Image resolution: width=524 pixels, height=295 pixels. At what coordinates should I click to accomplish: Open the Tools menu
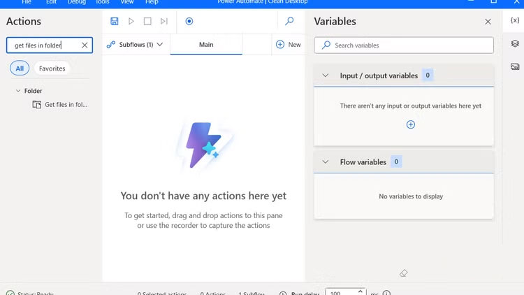102,2
